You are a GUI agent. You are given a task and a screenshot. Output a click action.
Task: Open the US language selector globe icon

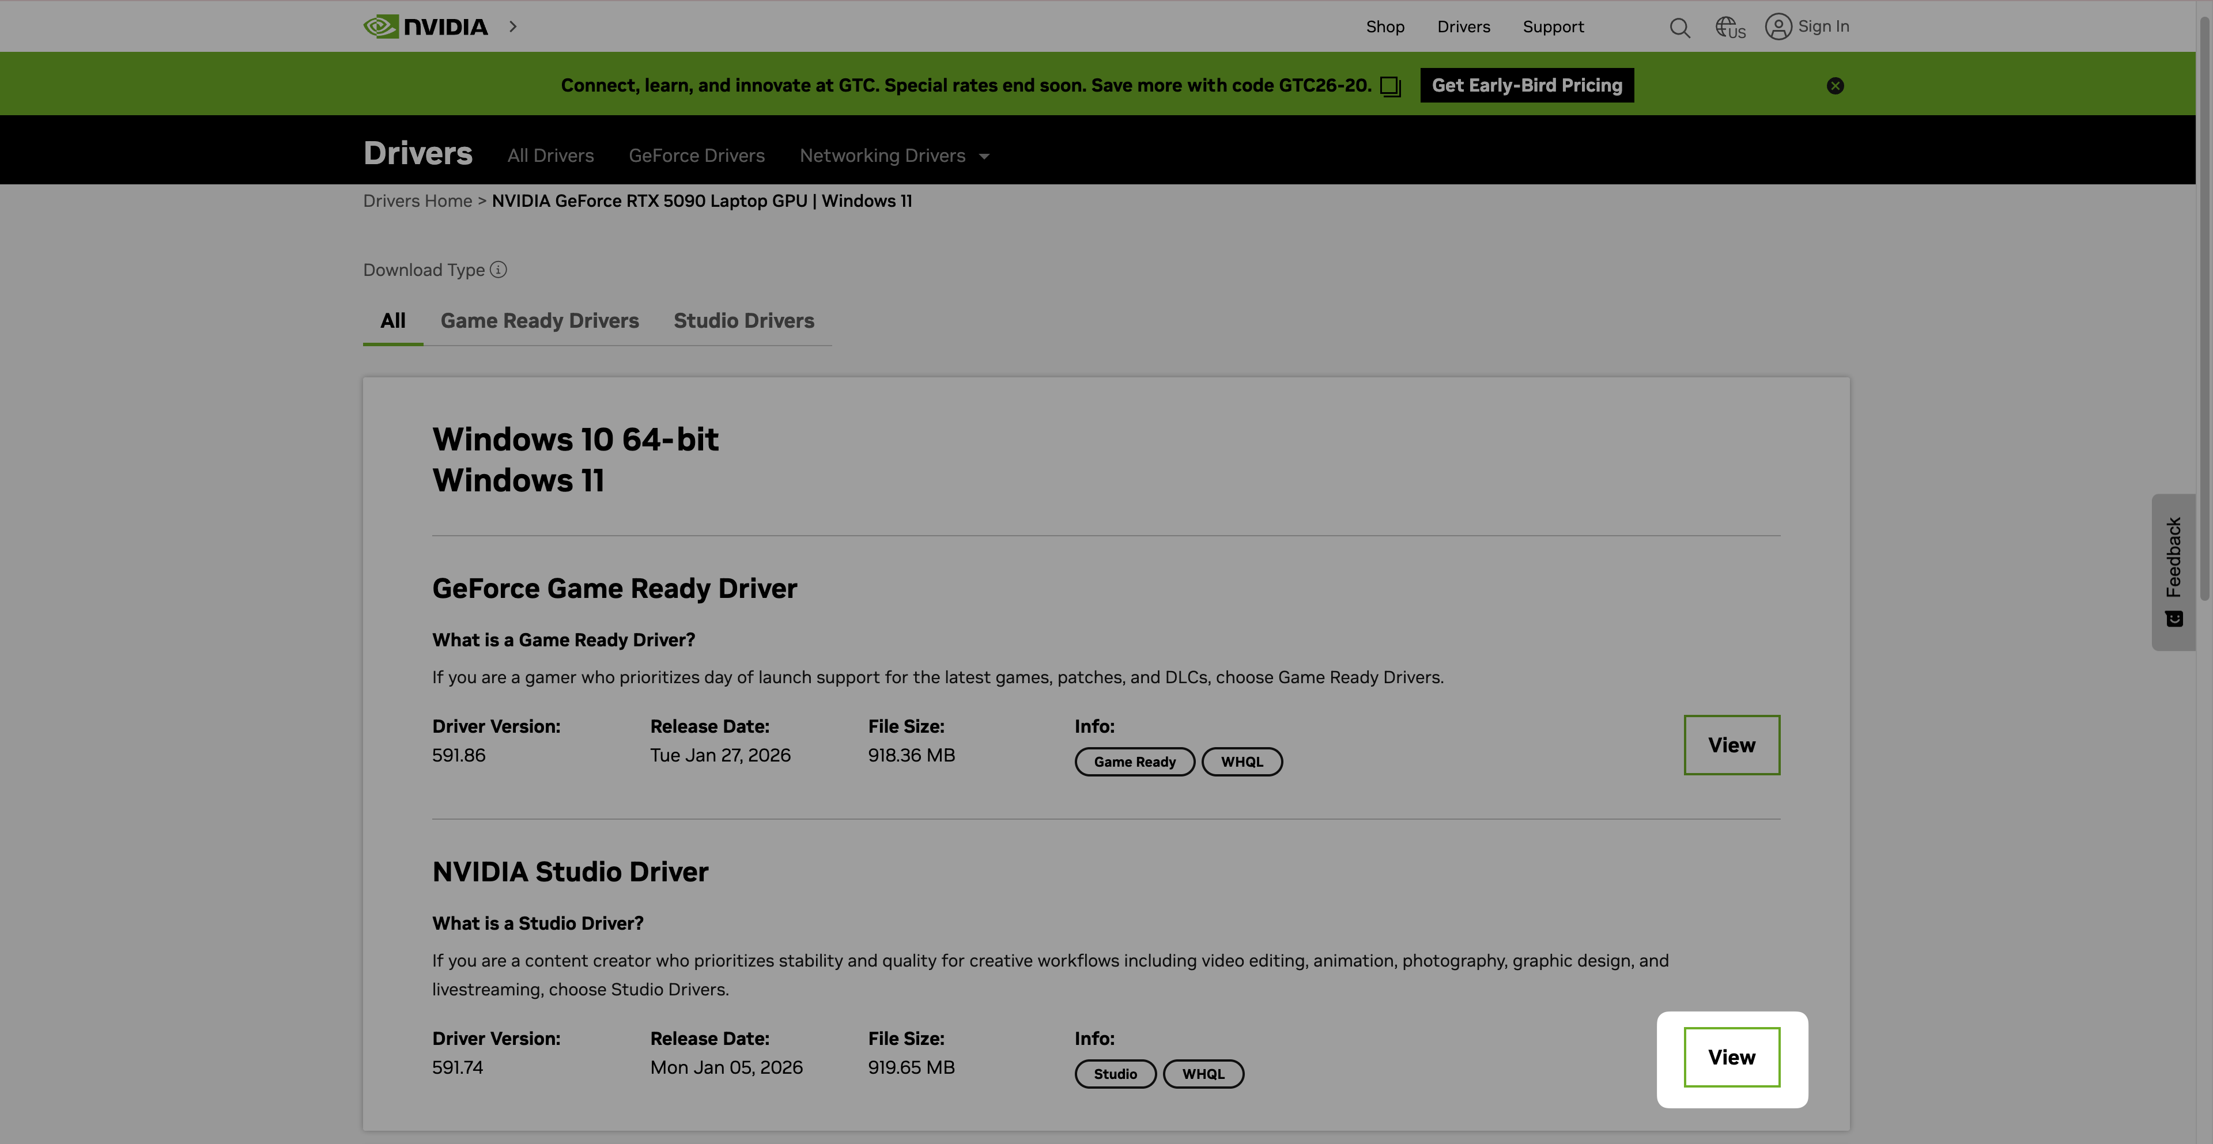click(1728, 26)
